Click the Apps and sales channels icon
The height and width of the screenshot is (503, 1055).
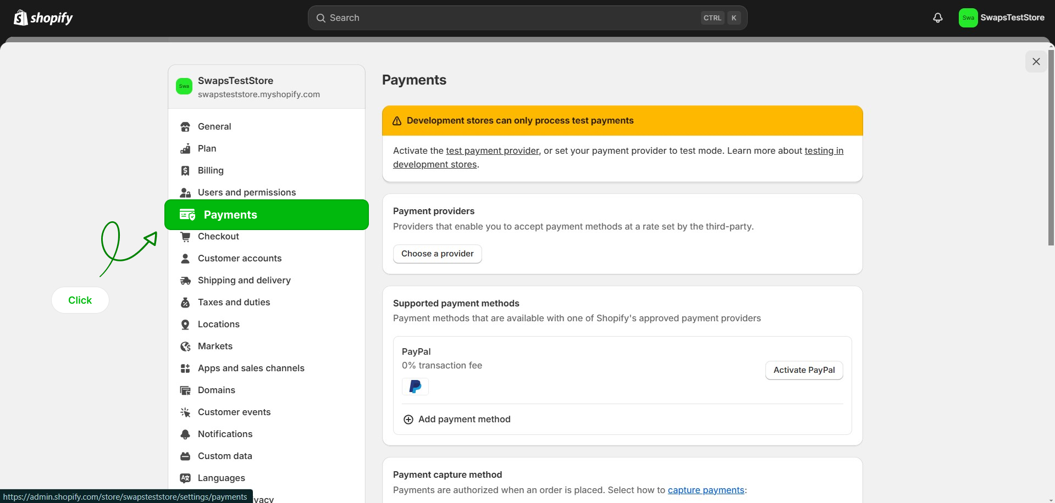pos(185,368)
